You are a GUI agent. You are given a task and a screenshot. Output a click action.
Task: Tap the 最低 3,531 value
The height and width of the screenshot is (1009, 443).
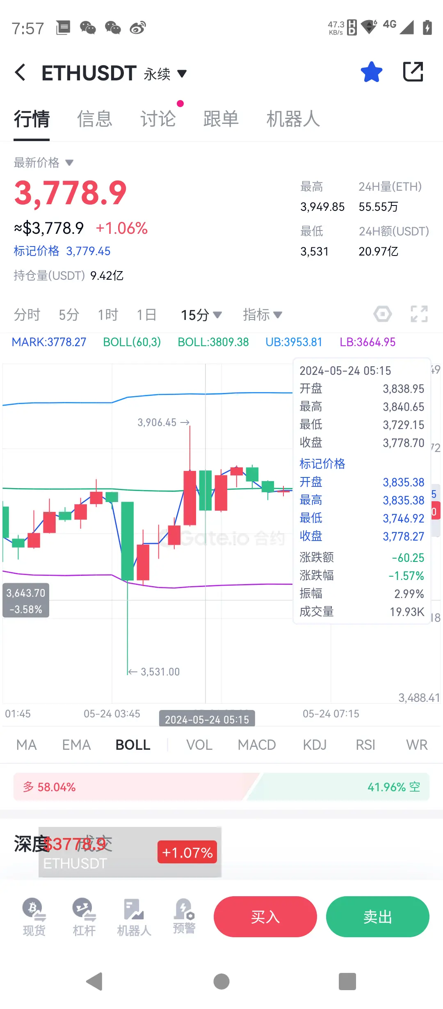[x=315, y=242]
